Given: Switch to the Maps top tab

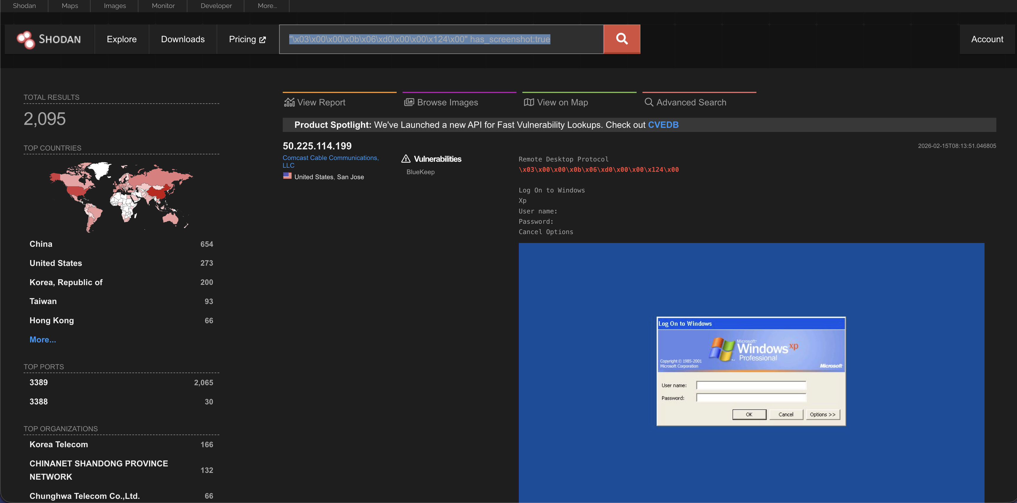Looking at the screenshot, I should (x=69, y=6).
